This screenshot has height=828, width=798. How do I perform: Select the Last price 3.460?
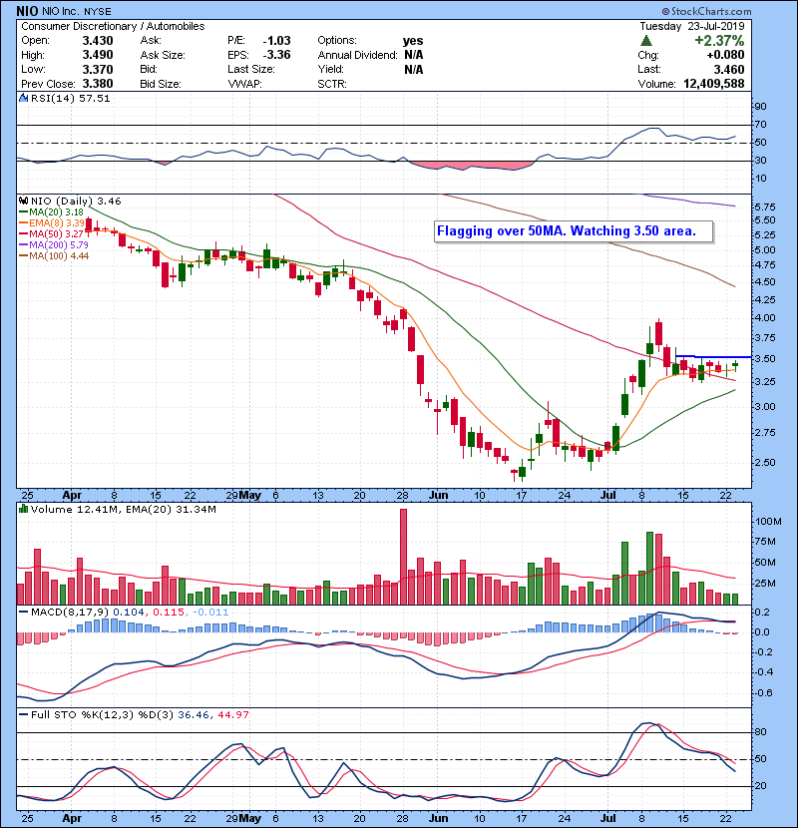point(729,69)
